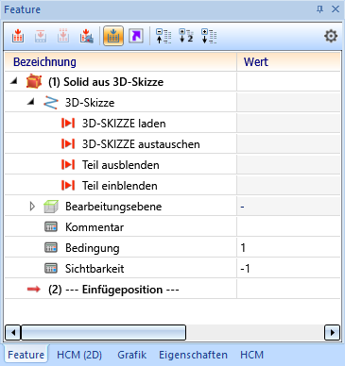Toggle the highlighted orange insert-position button
345x366 pixels.
pos(113,36)
